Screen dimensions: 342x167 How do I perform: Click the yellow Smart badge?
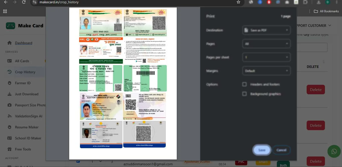pos(263,162)
